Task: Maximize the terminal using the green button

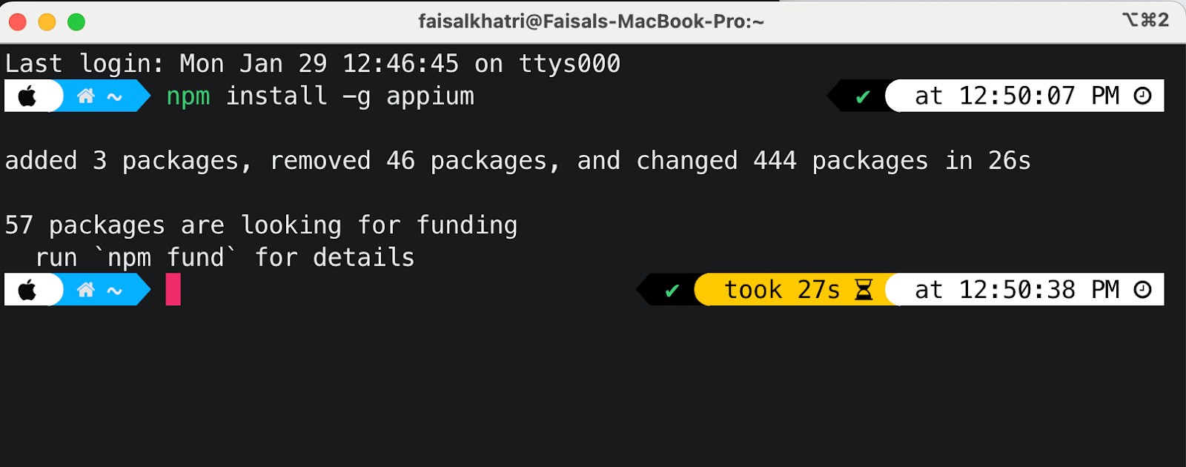Action: [x=76, y=22]
